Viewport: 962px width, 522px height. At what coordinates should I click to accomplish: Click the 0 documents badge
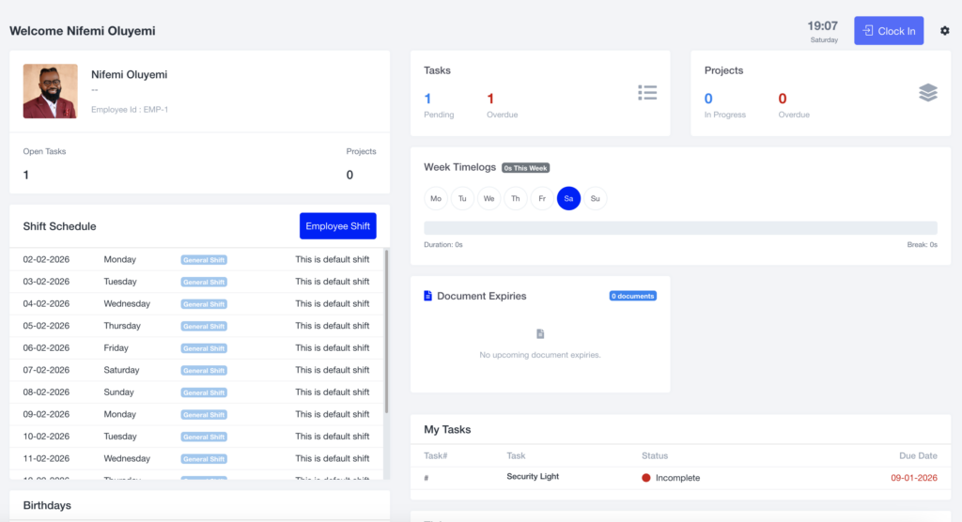pyautogui.click(x=632, y=297)
